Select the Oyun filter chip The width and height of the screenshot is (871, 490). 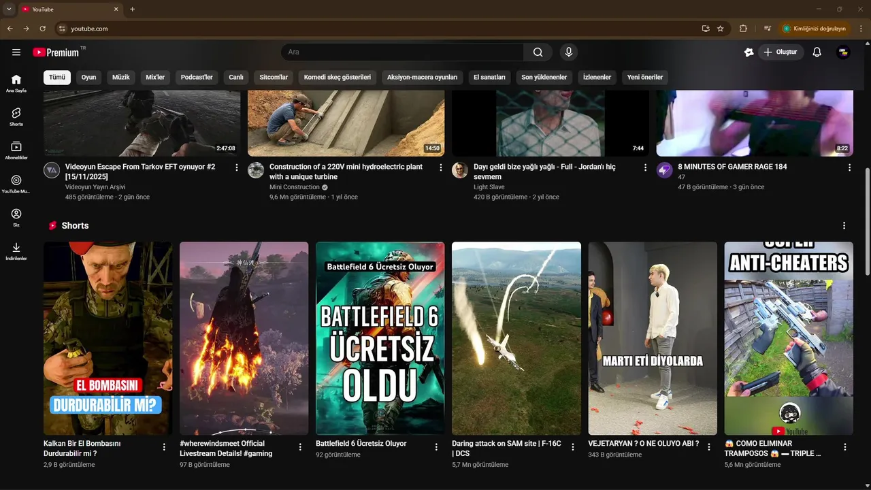point(89,77)
